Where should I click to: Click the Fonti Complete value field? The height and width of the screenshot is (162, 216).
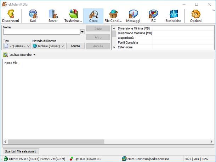pos(183,43)
